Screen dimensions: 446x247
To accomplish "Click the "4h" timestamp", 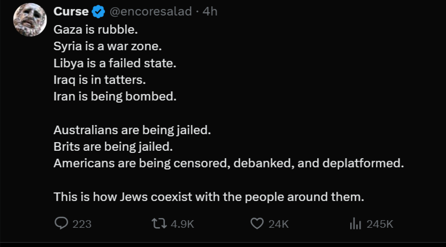I will pyautogui.click(x=210, y=11).
